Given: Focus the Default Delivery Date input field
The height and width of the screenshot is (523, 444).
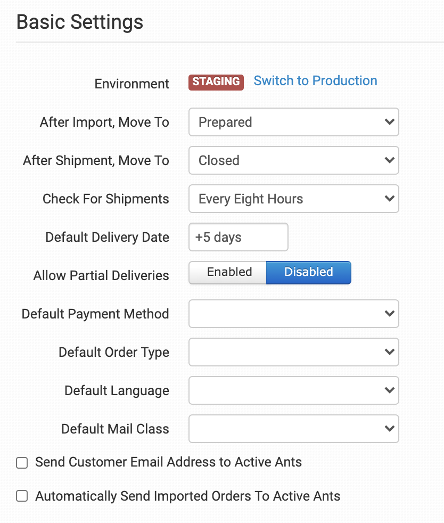Looking at the screenshot, I should [x=238, y=238].
